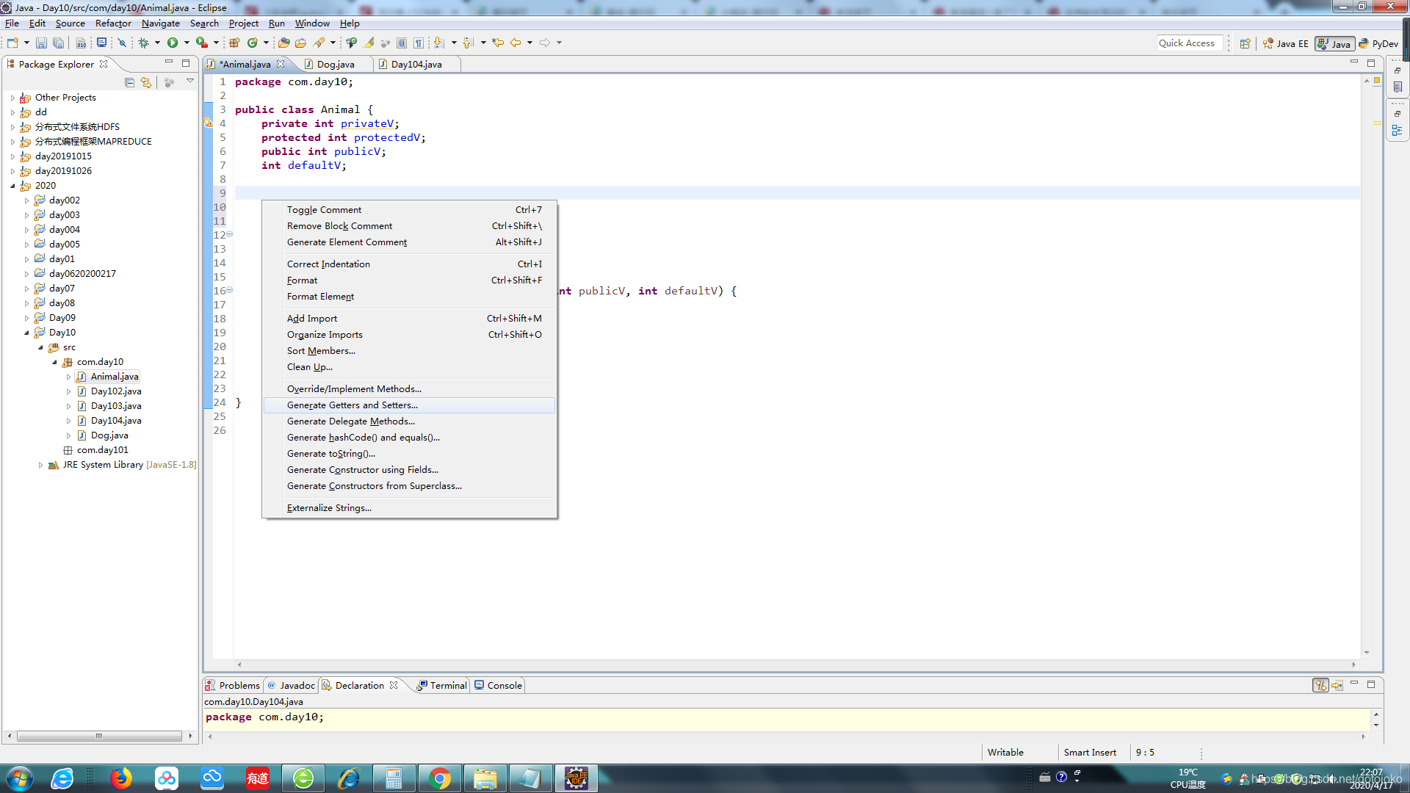Click the Run Last Tool coverage icon
1410x793 pixels.
[201, 43]
